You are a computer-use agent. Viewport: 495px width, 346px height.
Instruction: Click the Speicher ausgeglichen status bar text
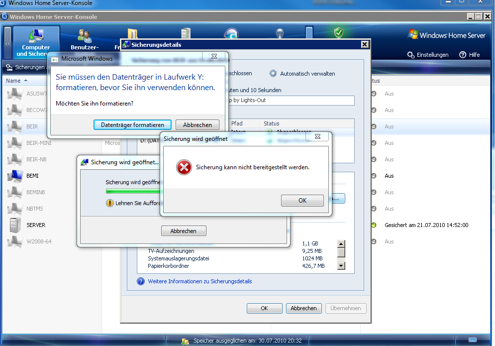click(248, 341)
